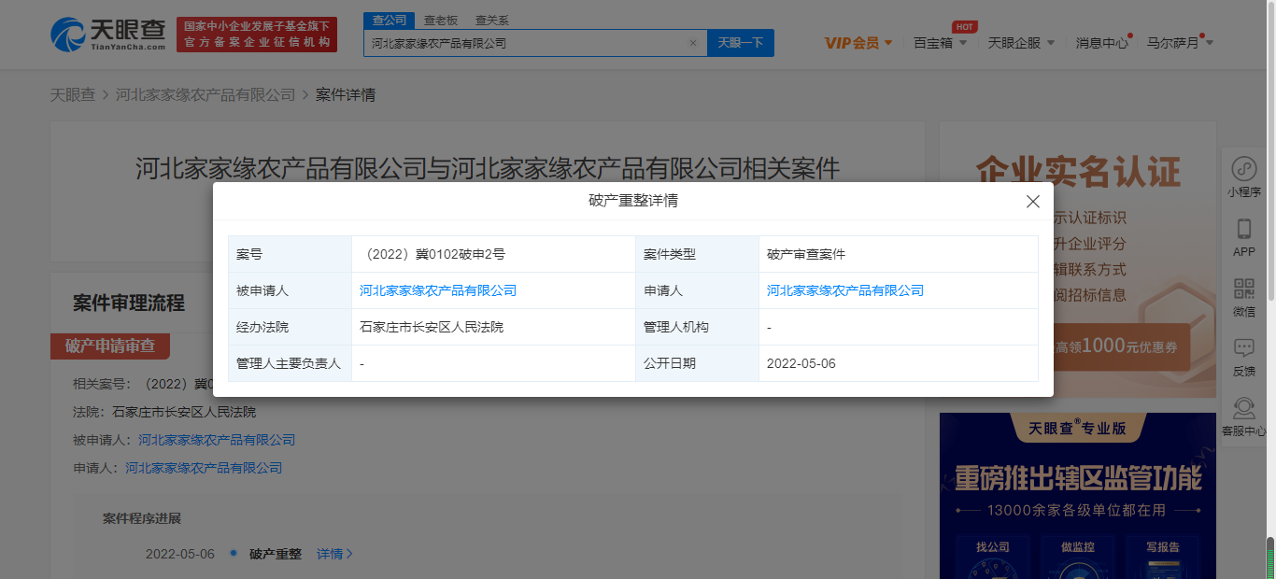Open the VIP会员 dropdown

coord(858,43)
